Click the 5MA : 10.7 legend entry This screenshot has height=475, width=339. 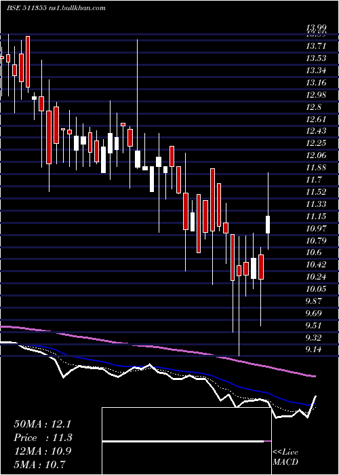(39, 464)
